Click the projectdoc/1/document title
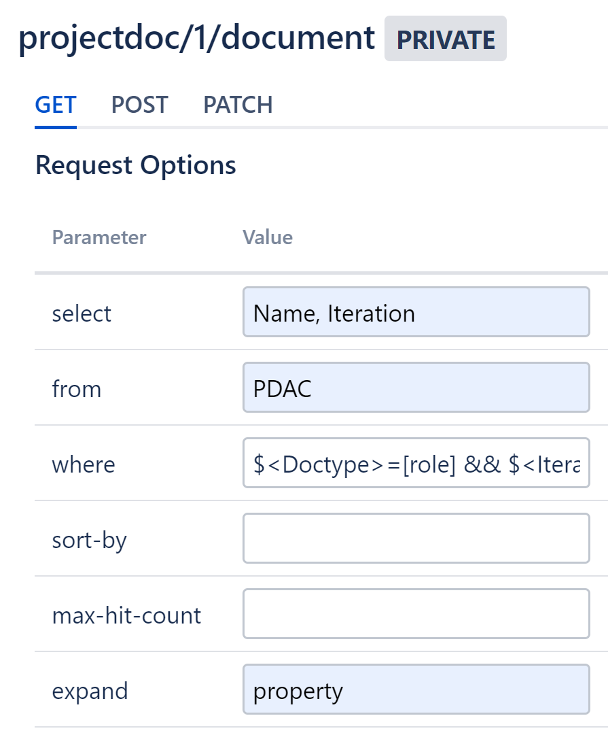Viewport: 608px width, 733px height. pyautogui.click(x=196, y=37)
